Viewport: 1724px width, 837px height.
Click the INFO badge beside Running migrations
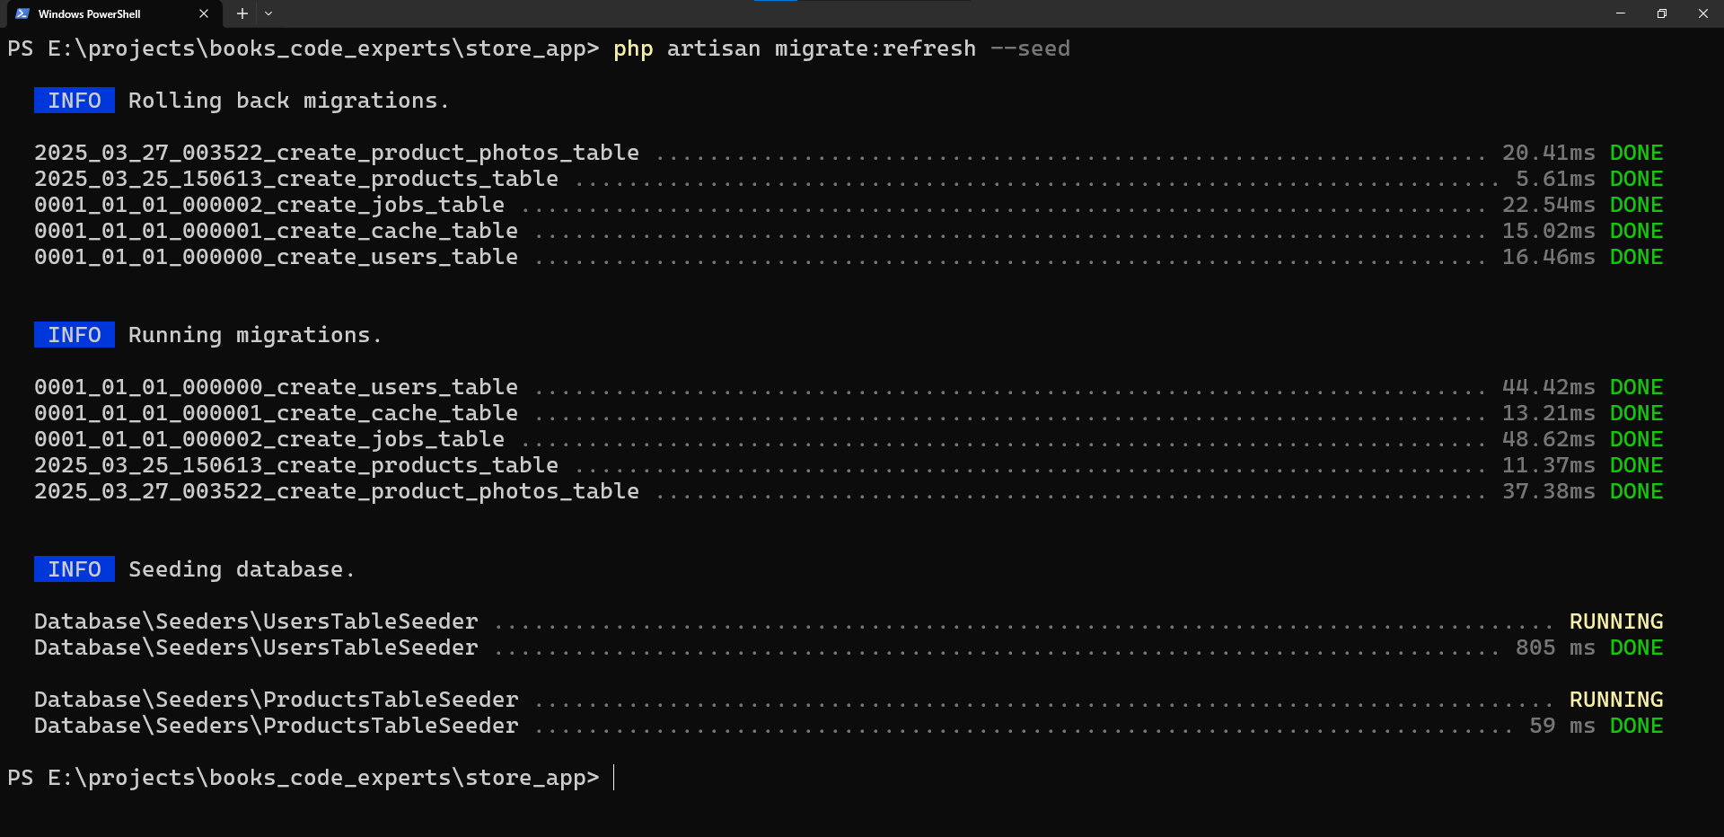75,335
